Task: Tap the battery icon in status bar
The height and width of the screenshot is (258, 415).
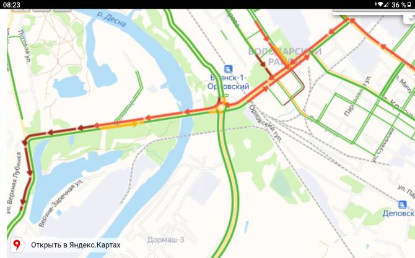Action: (x=409, y=4)
